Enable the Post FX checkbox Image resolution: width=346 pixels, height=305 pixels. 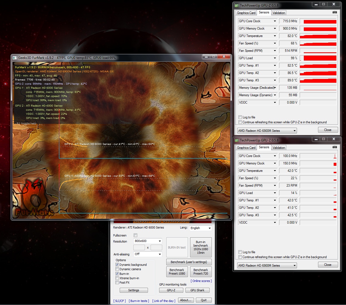(117, 283)
